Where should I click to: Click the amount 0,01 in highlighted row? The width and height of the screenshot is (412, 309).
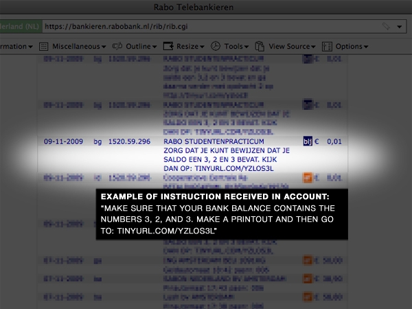[x=334, y=141]
